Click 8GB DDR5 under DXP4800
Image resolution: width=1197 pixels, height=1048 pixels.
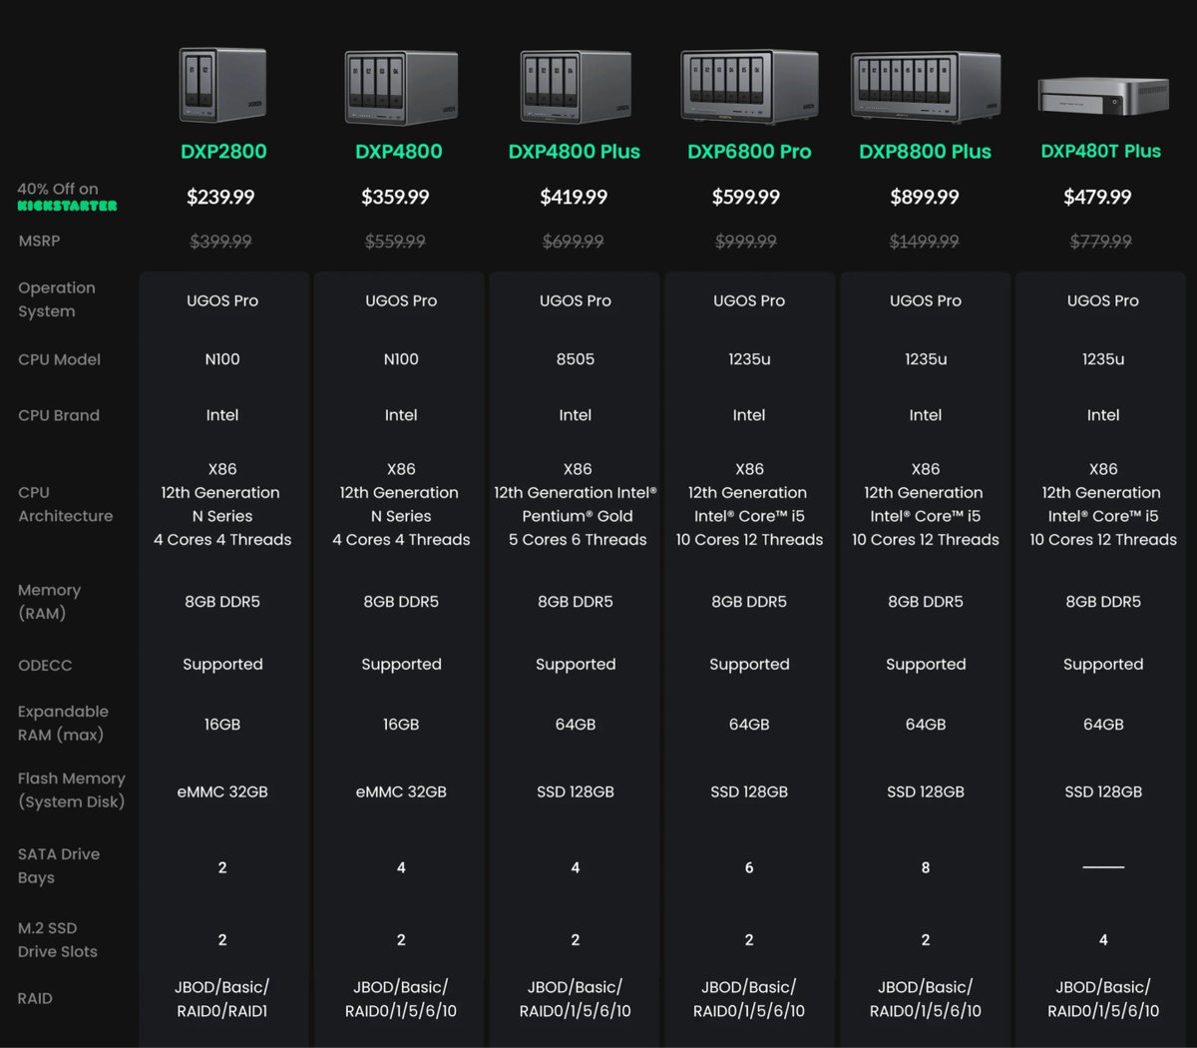coord(401,602)
